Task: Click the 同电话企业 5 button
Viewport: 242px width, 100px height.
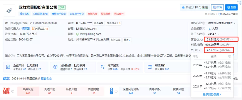Action: click(x=114, y=23)
